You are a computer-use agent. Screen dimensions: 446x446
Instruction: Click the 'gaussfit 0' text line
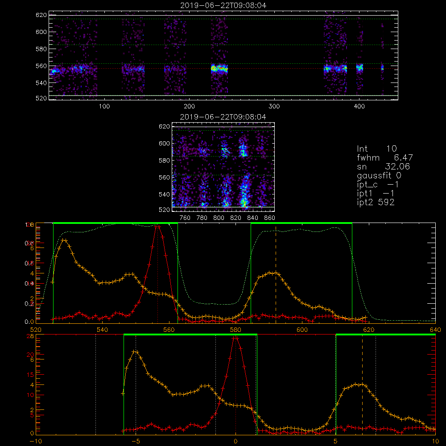click(x=379, y=175)
